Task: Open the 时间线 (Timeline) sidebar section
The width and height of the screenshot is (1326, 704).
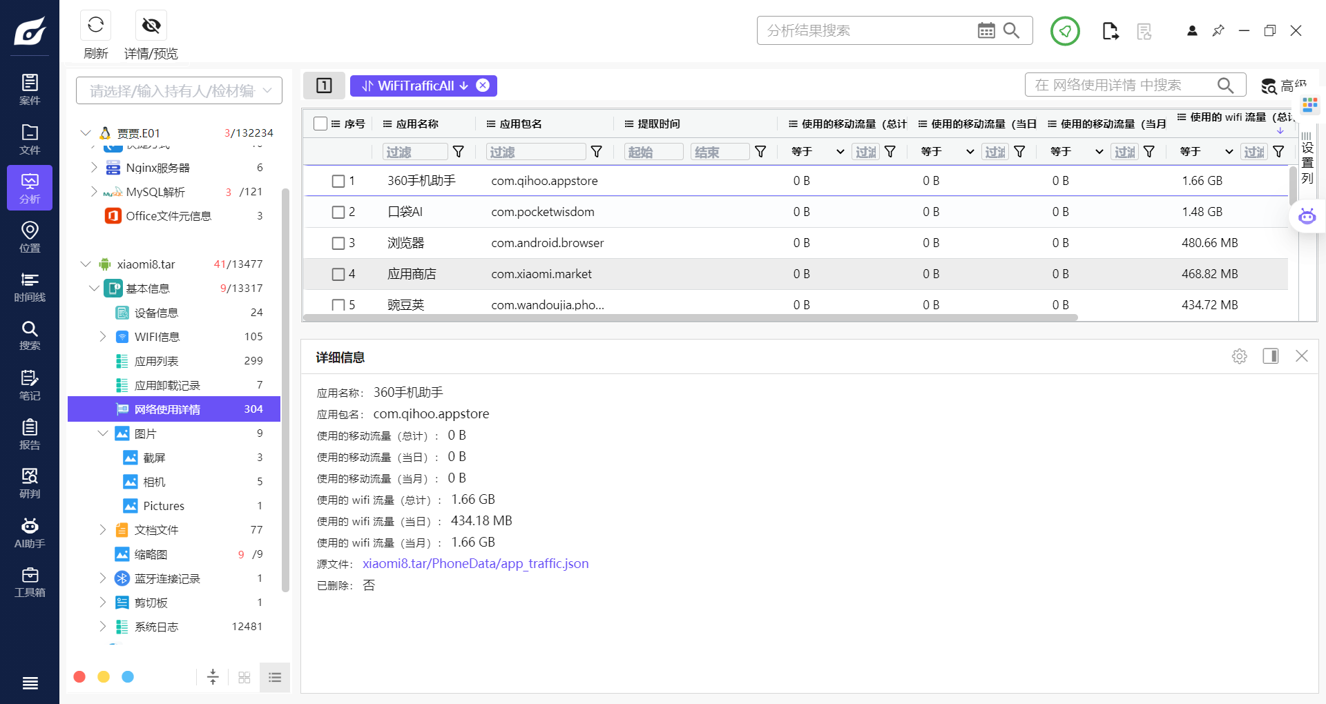Action: tap(30, 286)
